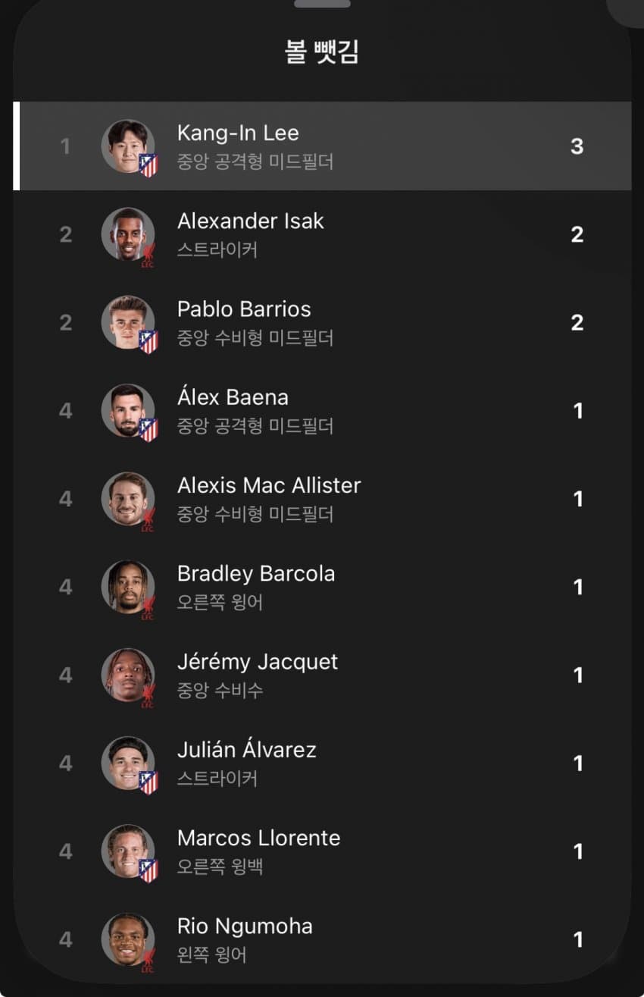
Task: Open the Julián Álvarez name link
Action: tap(247, 750)
